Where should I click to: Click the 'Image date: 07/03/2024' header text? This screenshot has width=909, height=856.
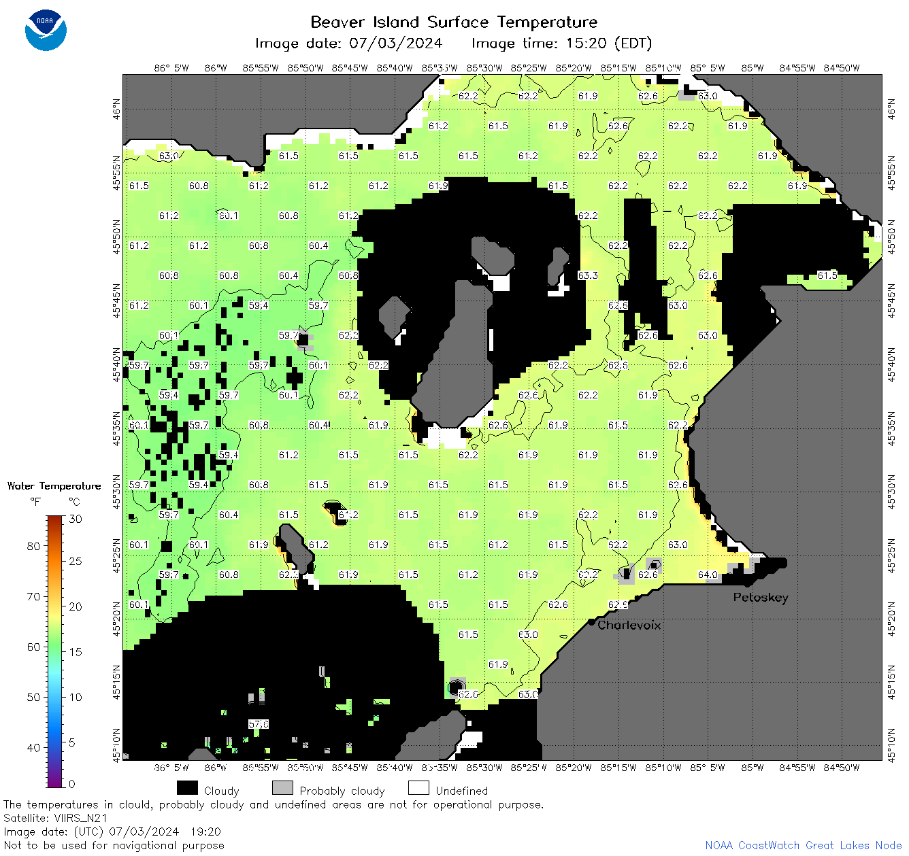348,44
